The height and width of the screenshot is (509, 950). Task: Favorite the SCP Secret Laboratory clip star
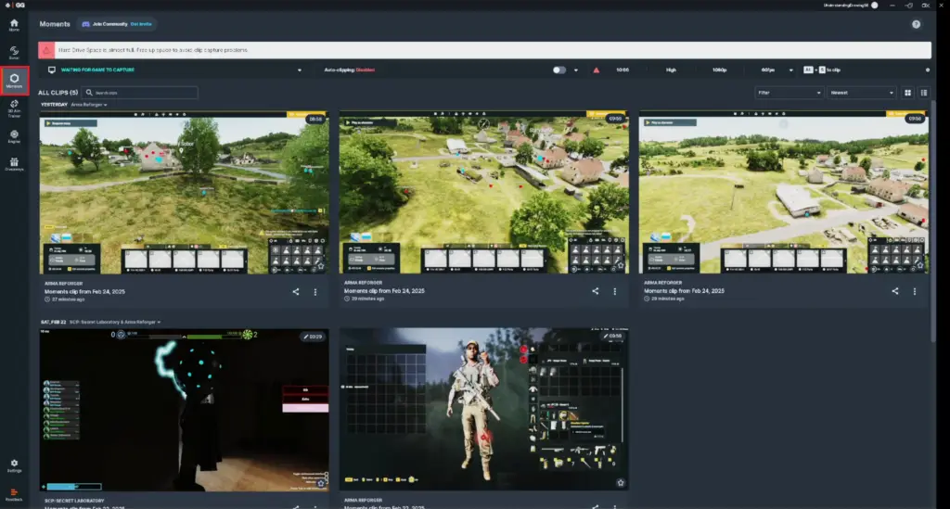click(320, 483)
